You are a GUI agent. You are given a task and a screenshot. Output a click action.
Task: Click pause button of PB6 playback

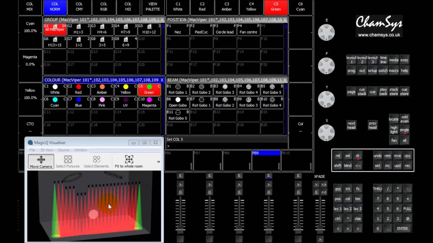click(x=180, y=192)
